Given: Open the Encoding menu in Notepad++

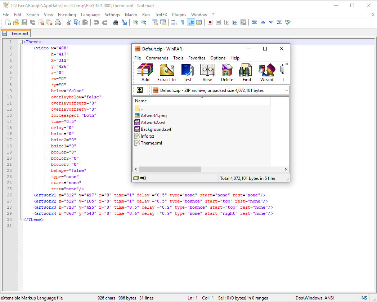Looking at the screenshot, I should coord(67,15).
